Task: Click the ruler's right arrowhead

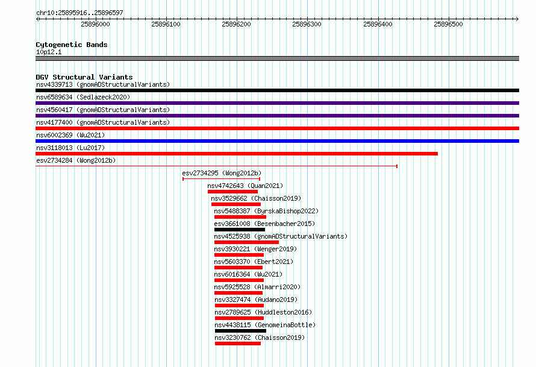Action: tap(517, 19)
